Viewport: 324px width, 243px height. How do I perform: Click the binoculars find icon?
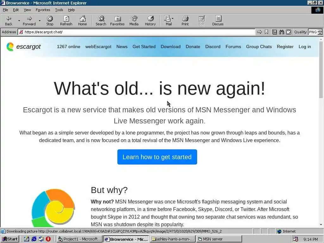(281, 32)
